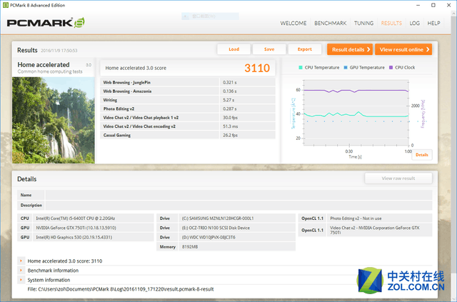Click the Load button
457x302 pixels.
(x=233, y=49)
